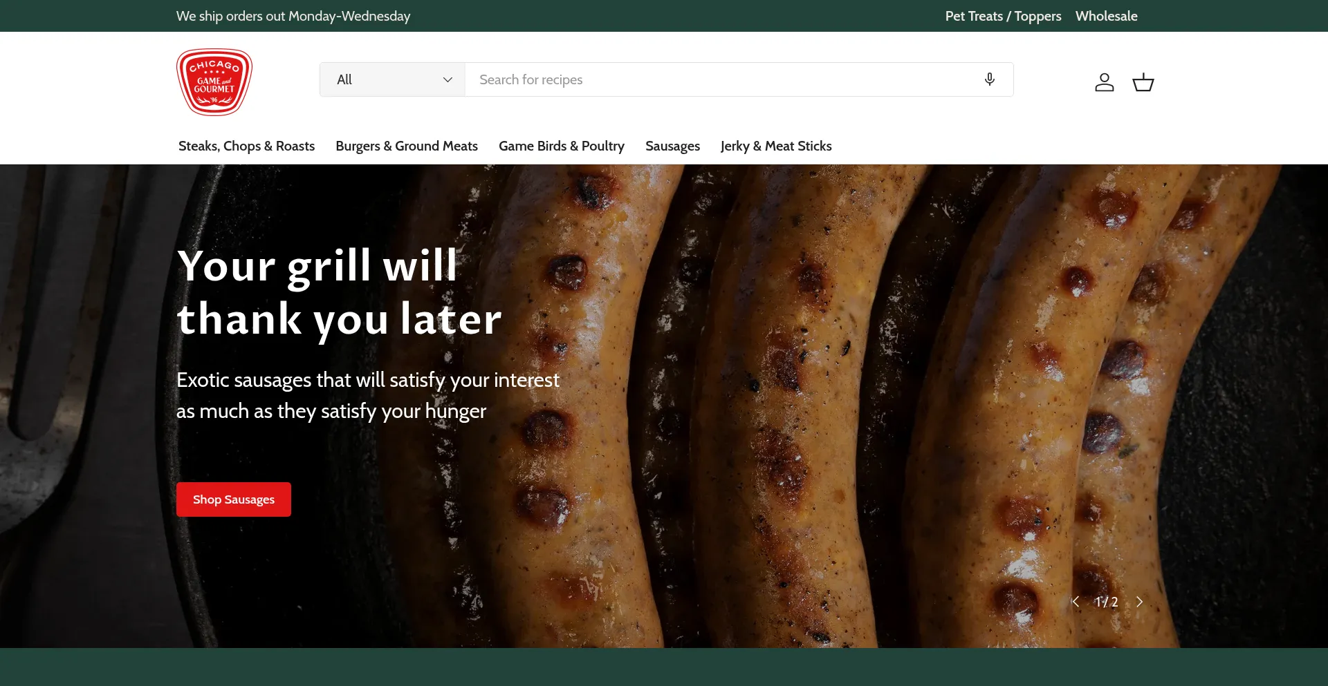Visit Pet Treats / Toppers link
1328x686 pixels.
[1003, 16]
